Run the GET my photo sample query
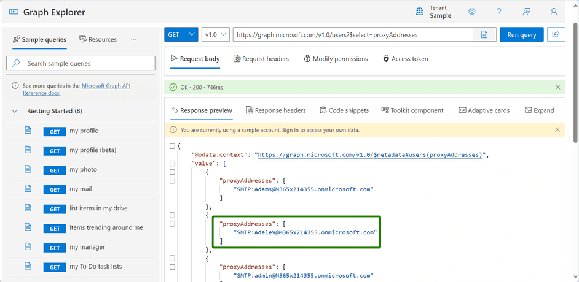The image size is (579, 282). coord(55,170)
